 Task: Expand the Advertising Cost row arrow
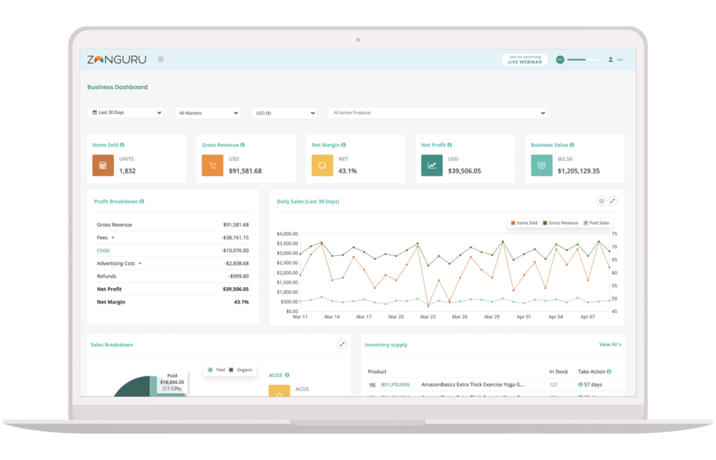[x=140, y=264]
